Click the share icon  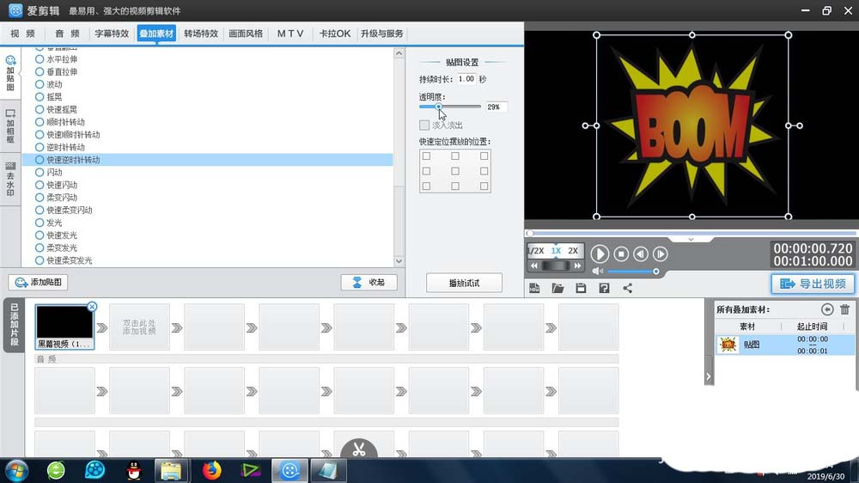tap(627, 288)
